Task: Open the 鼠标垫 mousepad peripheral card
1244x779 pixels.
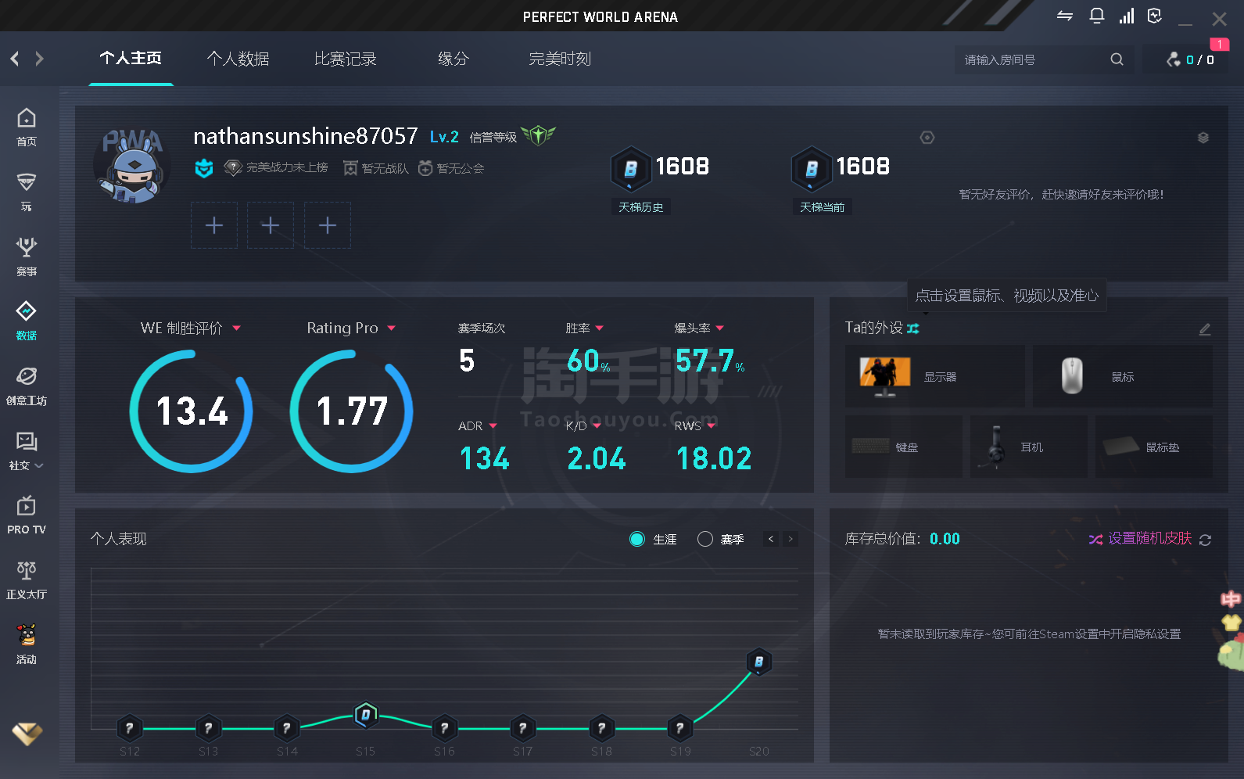Action: 1154,447
